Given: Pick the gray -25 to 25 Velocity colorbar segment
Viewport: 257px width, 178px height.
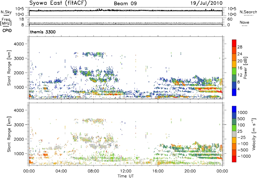Looking at the screenshot, I should coord(234,134).
